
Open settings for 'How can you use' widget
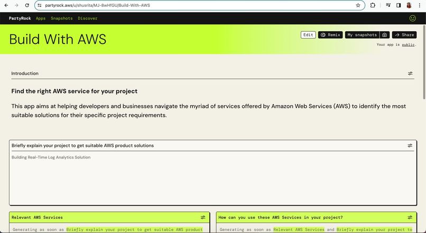click(410, 217)
